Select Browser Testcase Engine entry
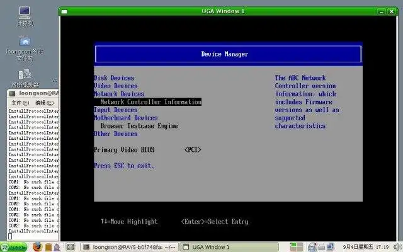This screenshot has height=252, width=403. [139, 126]
